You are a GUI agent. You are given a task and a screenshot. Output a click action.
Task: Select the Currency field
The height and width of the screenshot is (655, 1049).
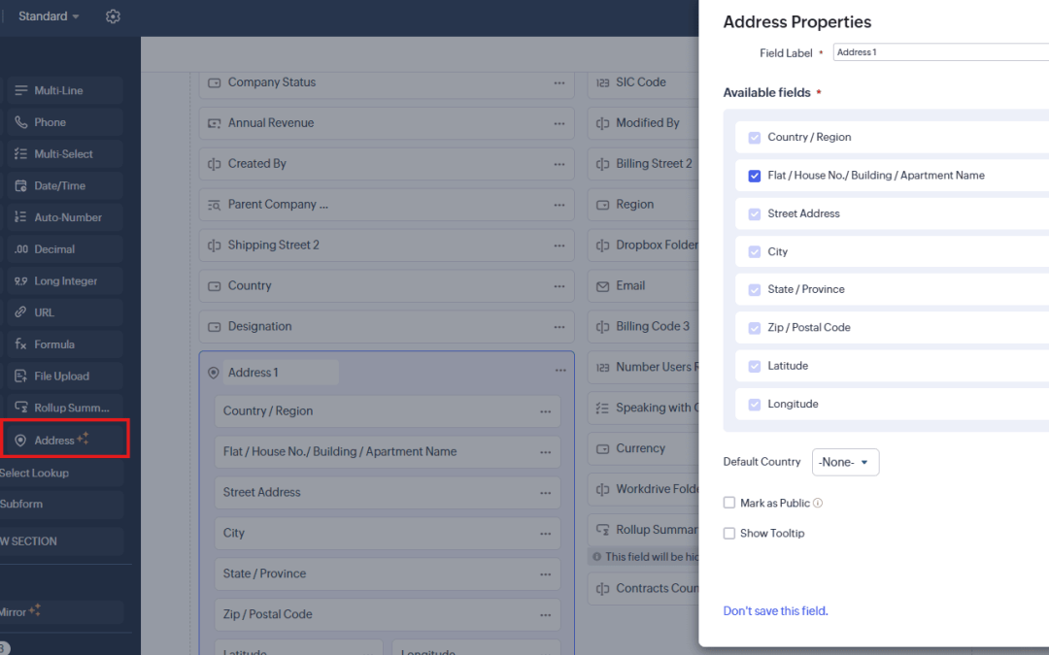point(644,449)
